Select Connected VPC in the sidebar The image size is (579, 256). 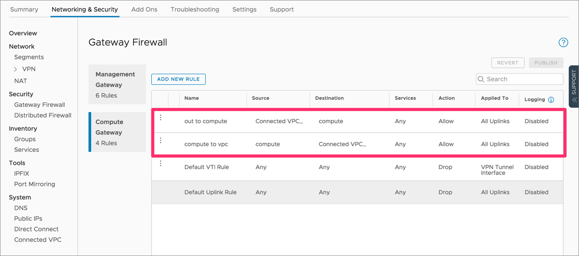(38, 240)
